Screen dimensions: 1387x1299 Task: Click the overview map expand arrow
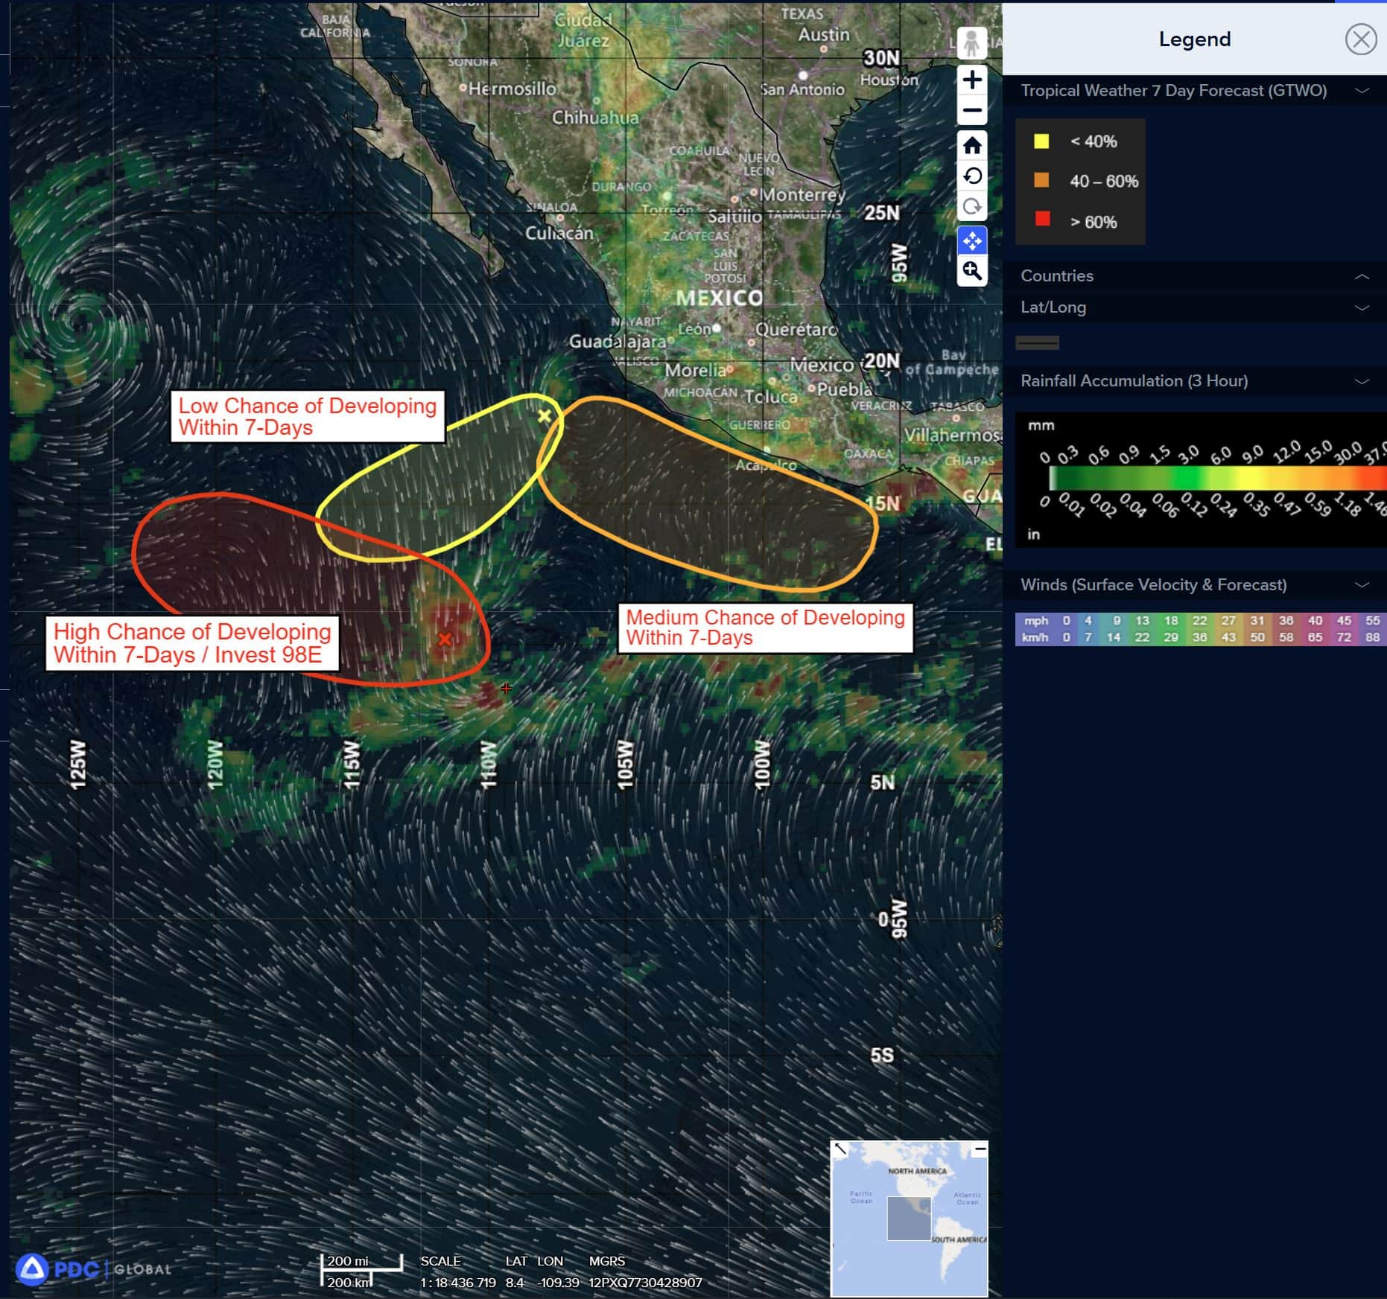tap(840, 1149)
